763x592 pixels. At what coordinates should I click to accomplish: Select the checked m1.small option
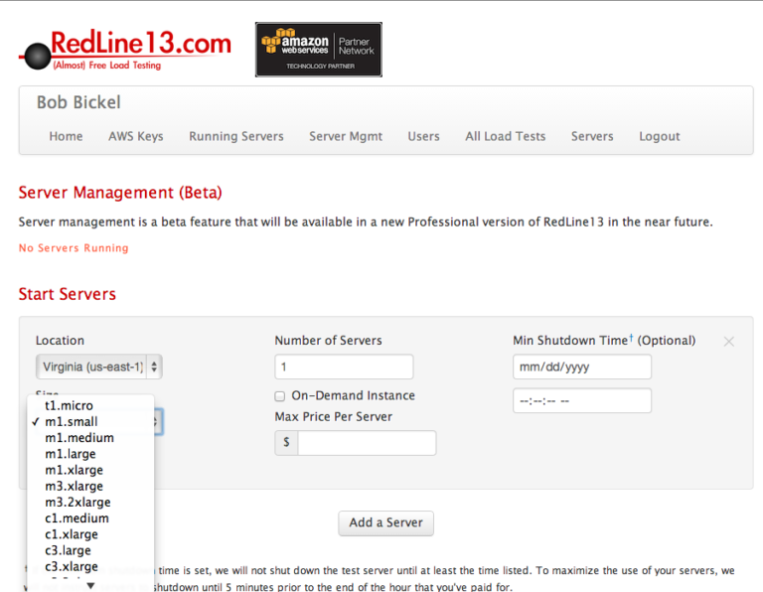point(90,422)
